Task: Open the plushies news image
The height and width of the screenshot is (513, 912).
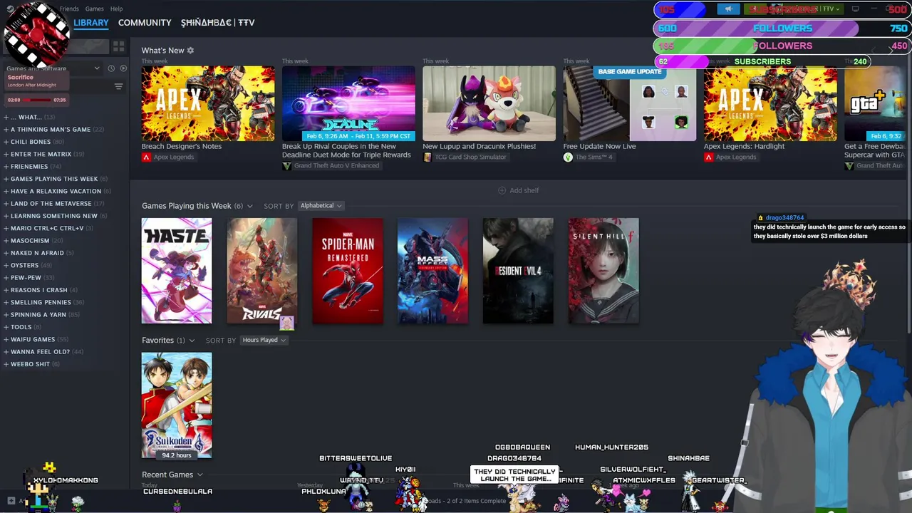Action: click(x=489, y=103)
